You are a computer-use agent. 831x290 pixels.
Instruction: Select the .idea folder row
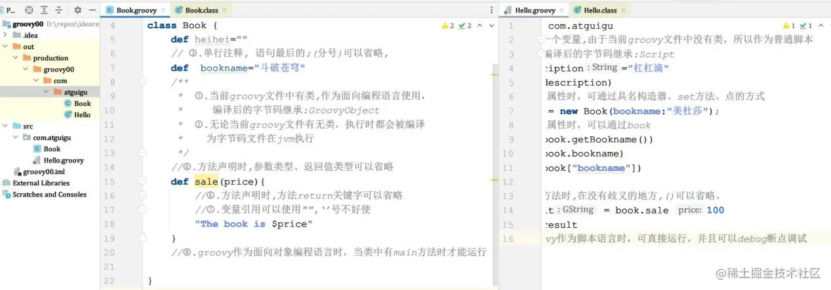click(50, 35)
